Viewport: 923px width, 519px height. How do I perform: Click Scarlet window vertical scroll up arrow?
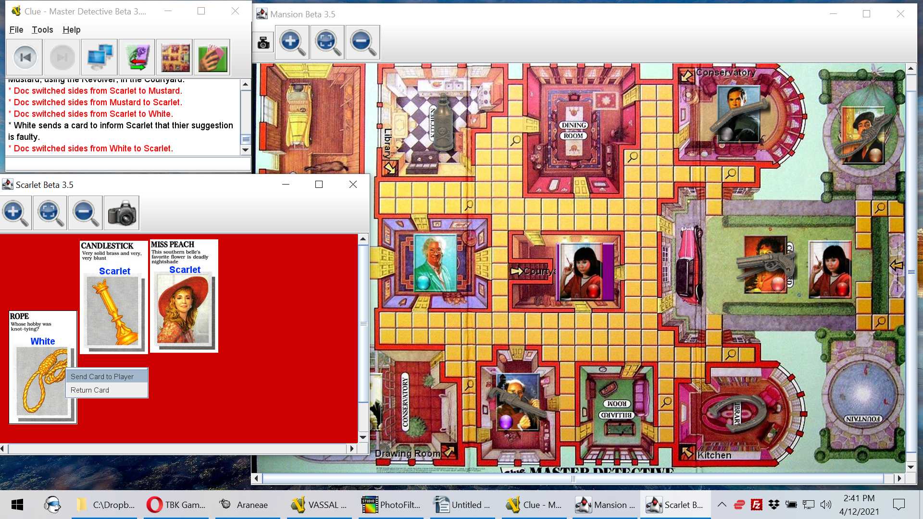point(363,239)
